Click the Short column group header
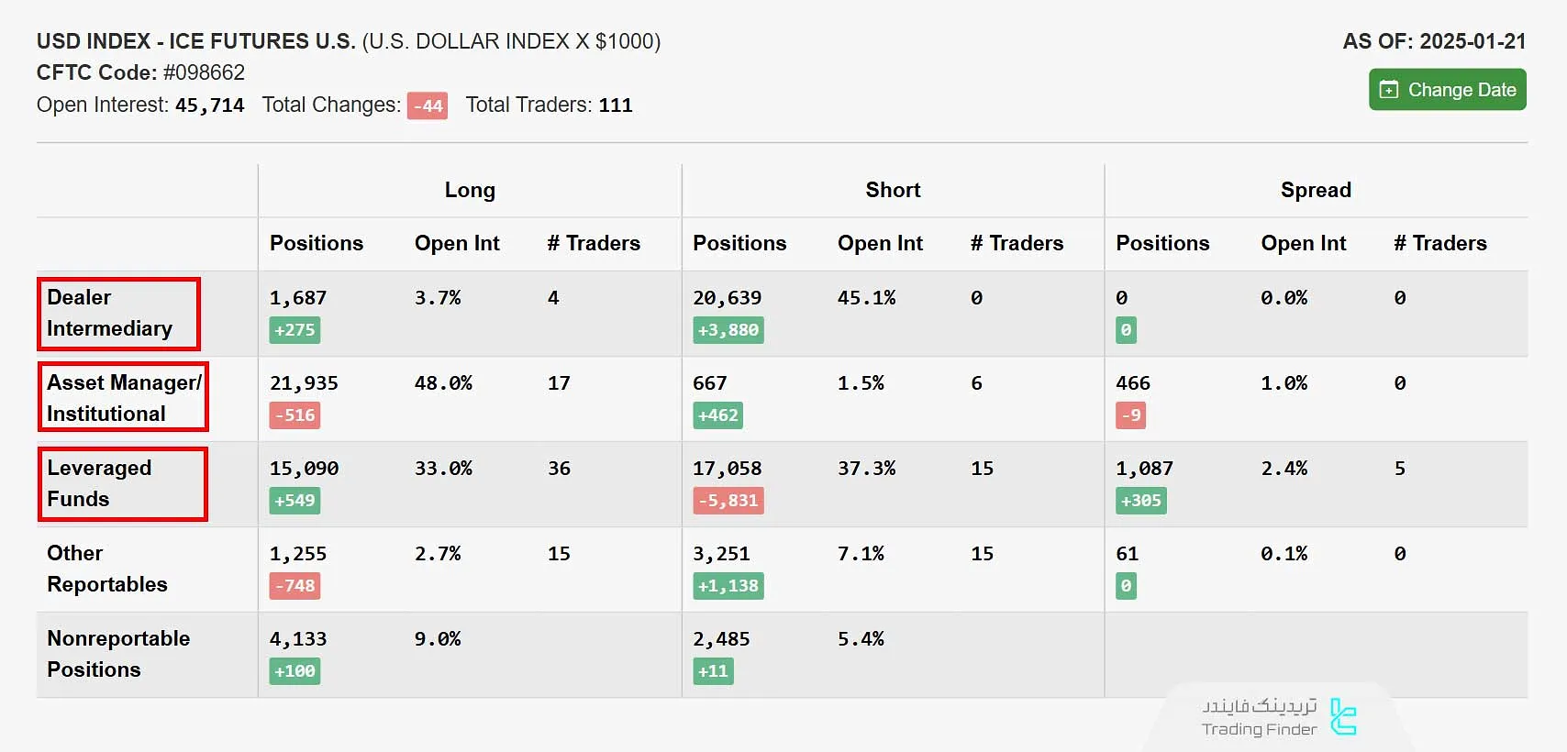This screenshot has height=752, width=1567. tap(893, 190)
